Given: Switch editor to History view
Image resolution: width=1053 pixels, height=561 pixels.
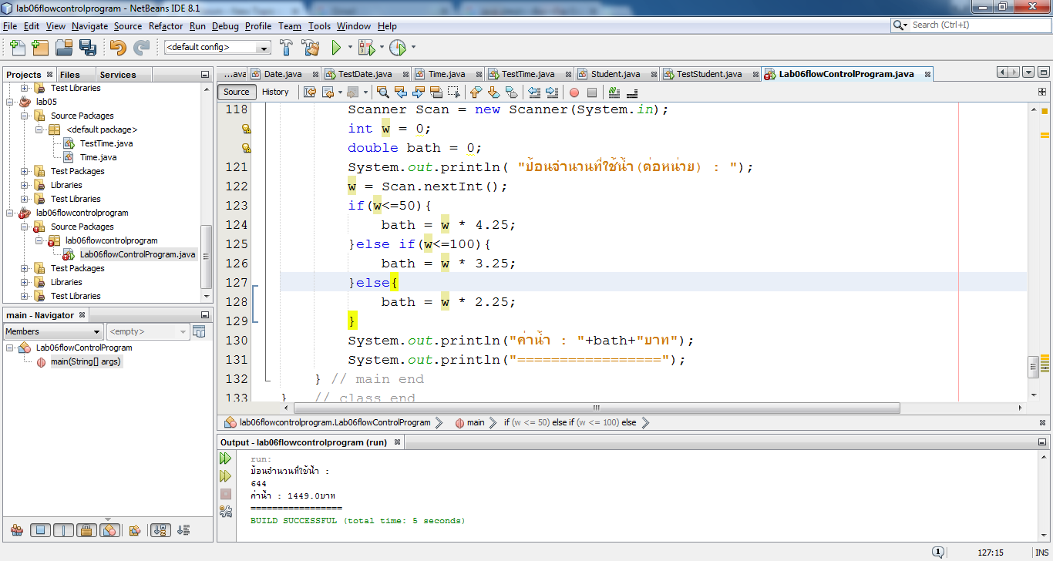Looking at the screenshot, I should [x=275, y=92].
